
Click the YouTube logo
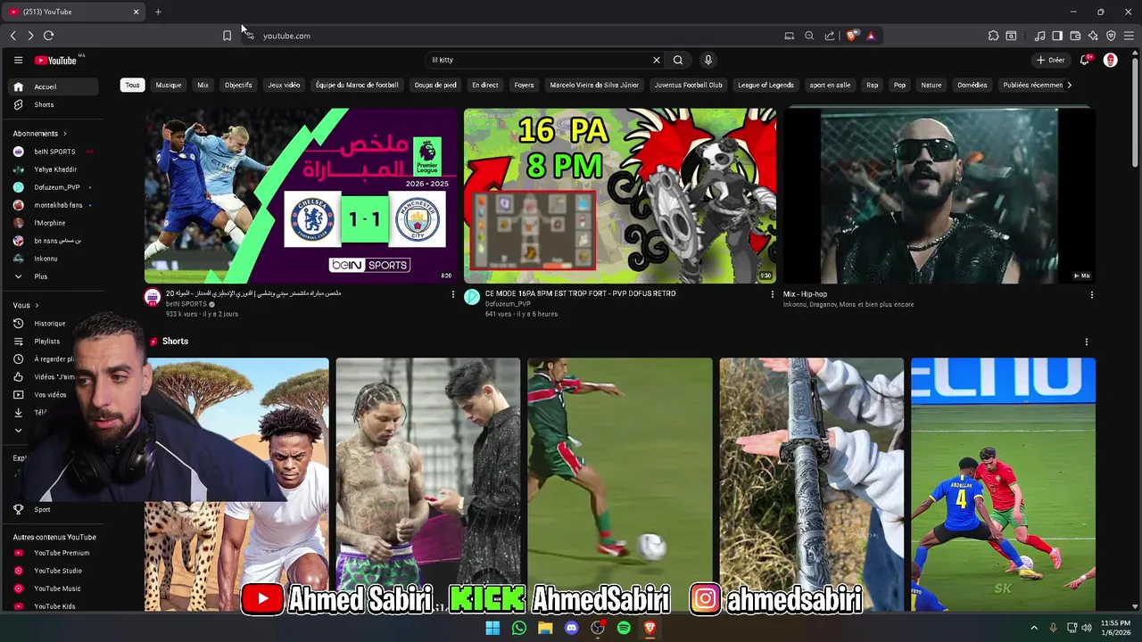point(56,60)
